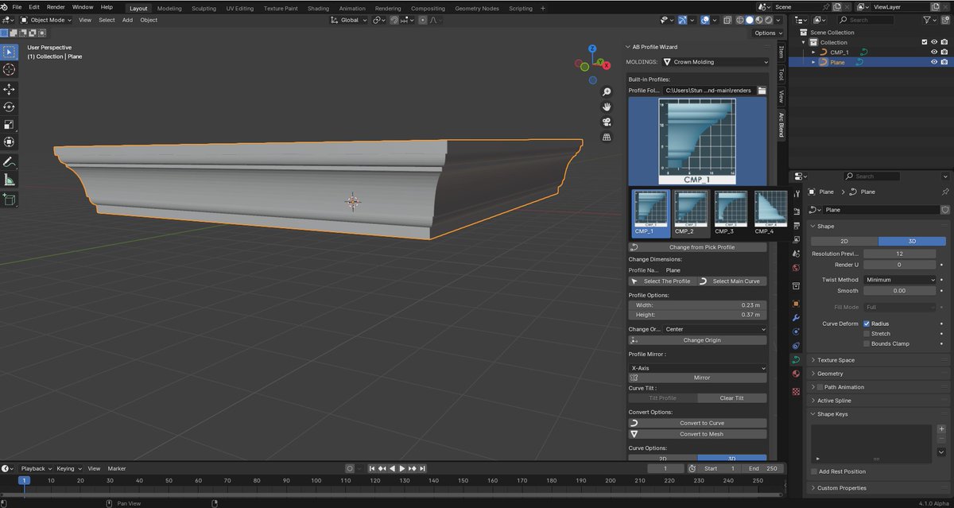Select the Annotate tool
The image size is (954, 508).
click(9, 162)
